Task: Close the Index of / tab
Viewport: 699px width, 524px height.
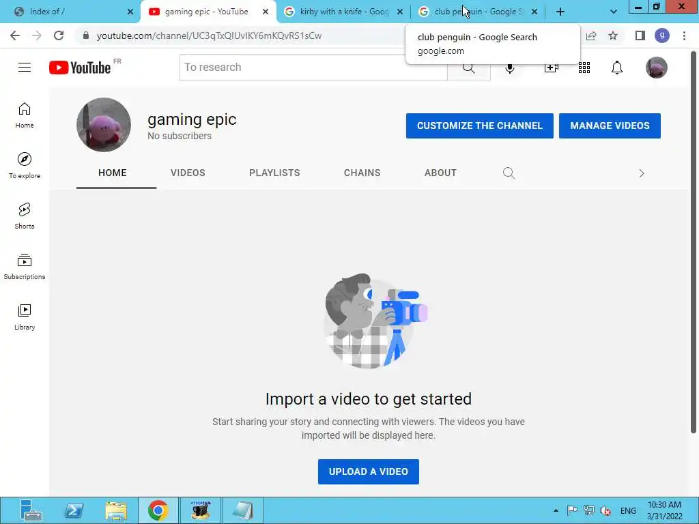Action: (x=130, y=12)
